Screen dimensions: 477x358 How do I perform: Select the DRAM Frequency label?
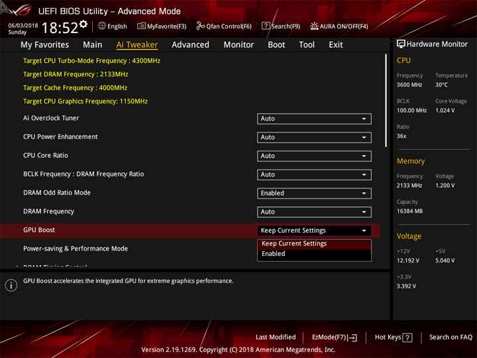48,211
